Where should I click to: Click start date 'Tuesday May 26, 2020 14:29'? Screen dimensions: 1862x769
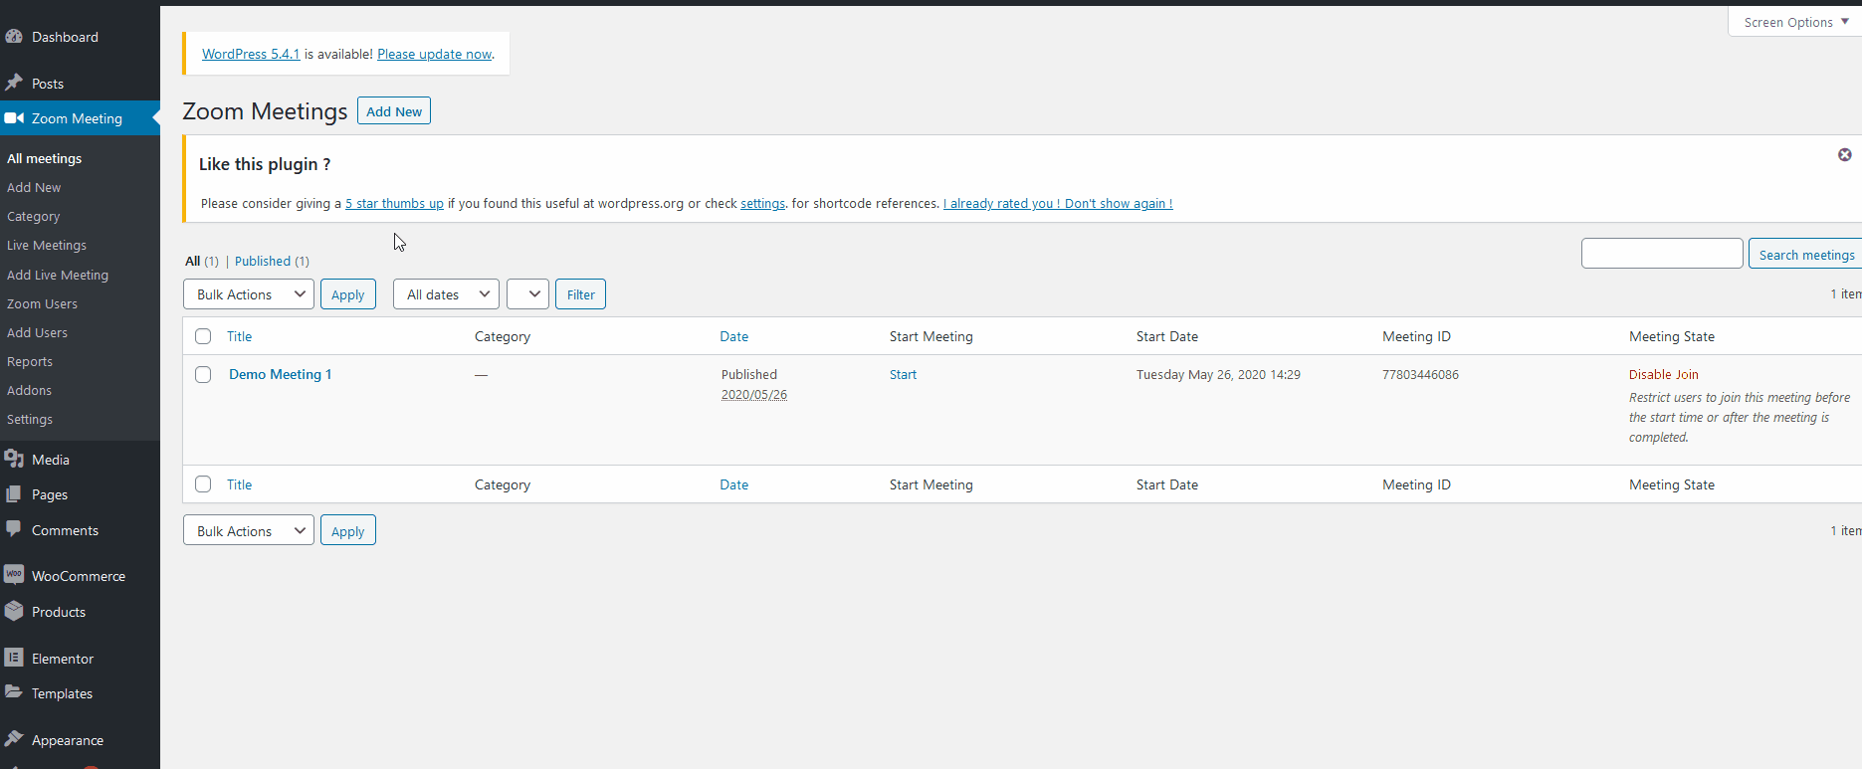(1218, 374)
